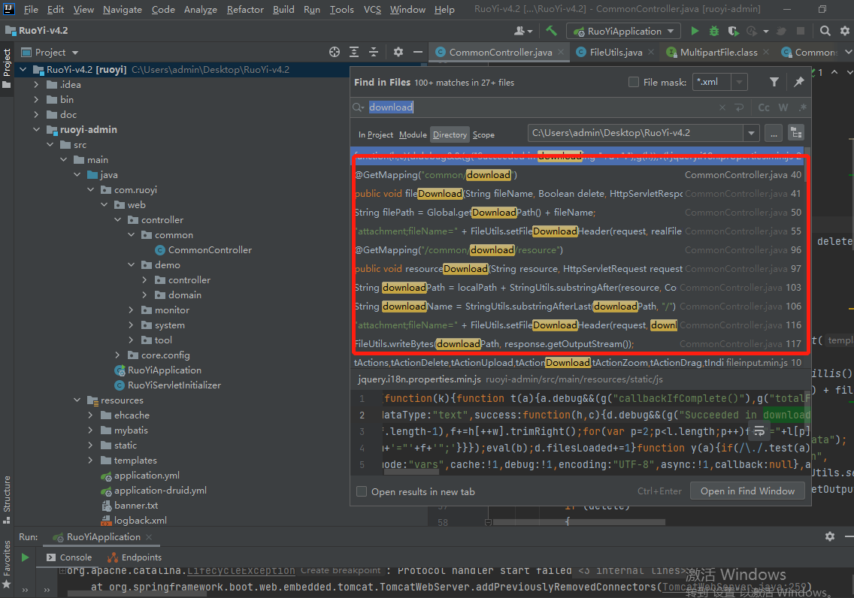Viewport: 854px width, 598px height.
Task: Open Run panel settings gear
Action: [829, 536]
